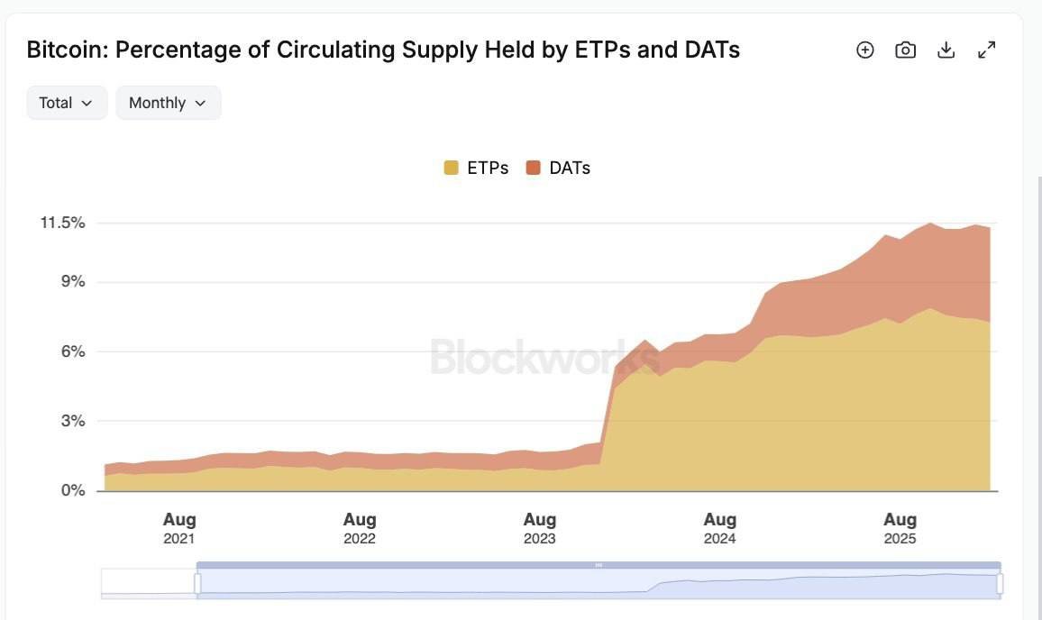Click the left range slider handle
This screenshot has width=1042, height=620.
(x=197, y=583)
